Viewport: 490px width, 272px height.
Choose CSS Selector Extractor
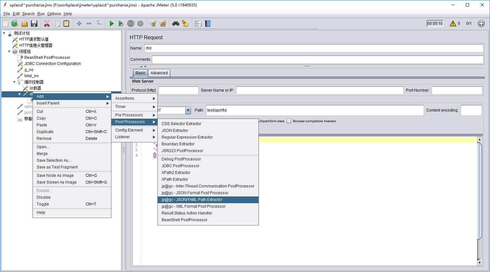coord(208,124)
